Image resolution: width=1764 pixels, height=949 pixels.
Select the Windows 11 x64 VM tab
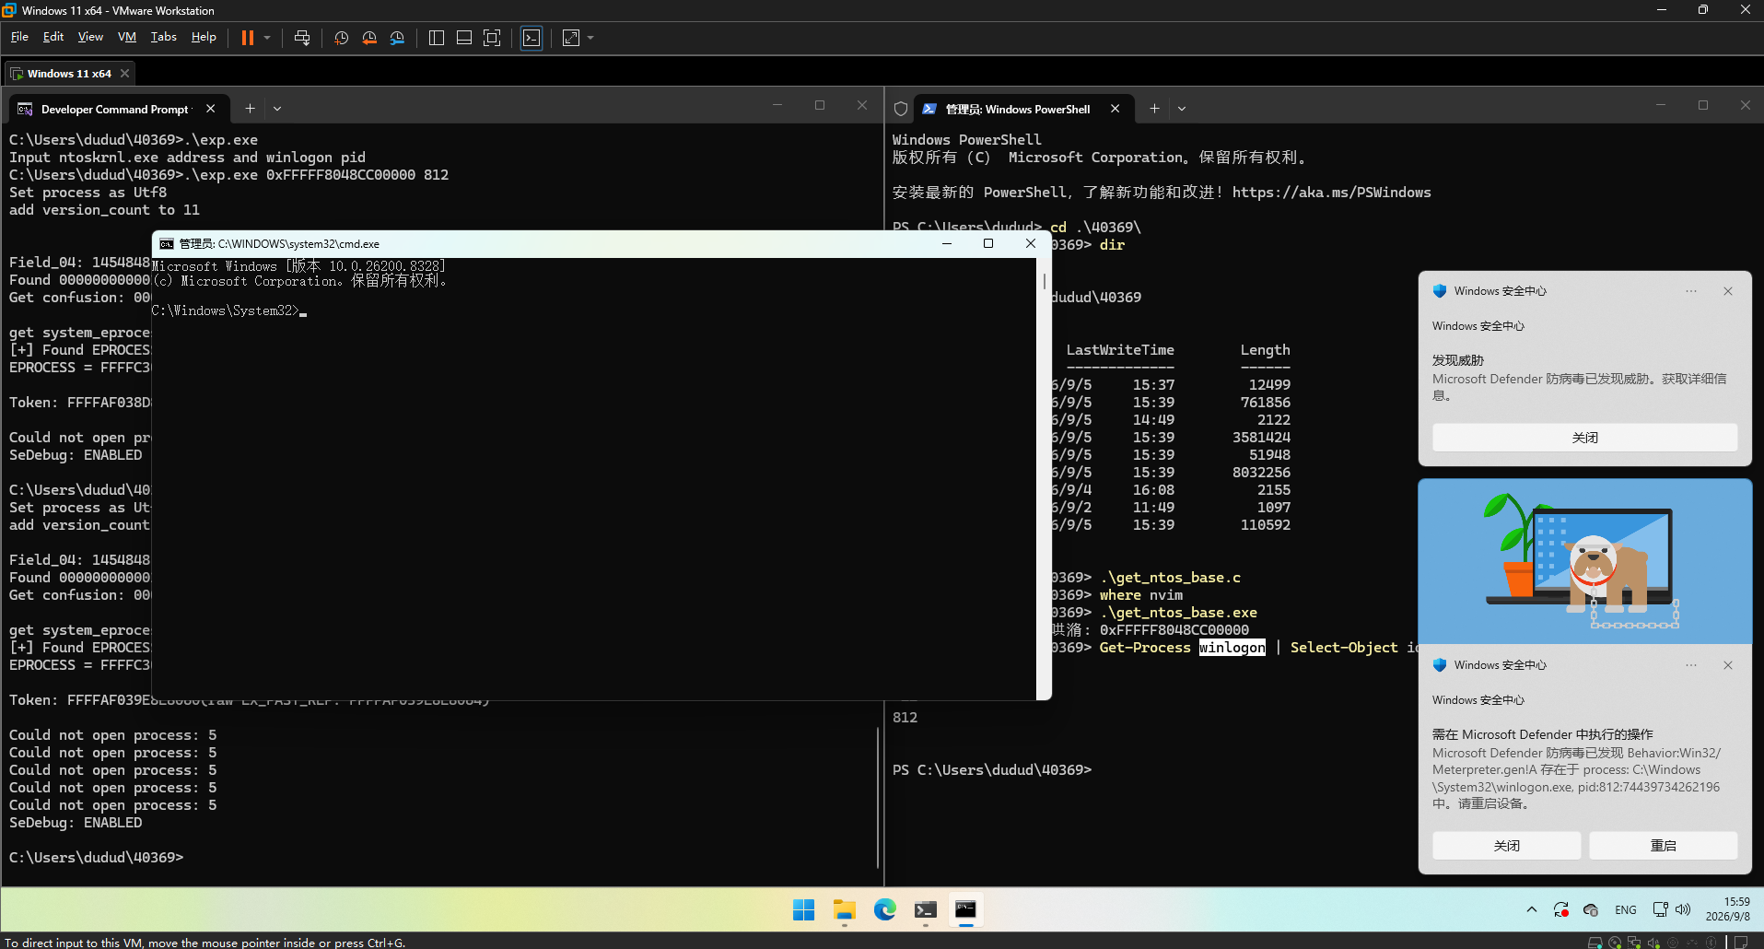pos(69,74)
